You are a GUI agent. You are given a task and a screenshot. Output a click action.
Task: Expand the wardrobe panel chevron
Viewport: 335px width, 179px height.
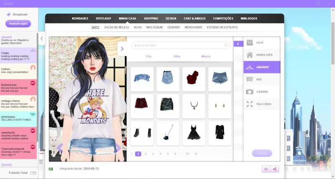point(122,49)
